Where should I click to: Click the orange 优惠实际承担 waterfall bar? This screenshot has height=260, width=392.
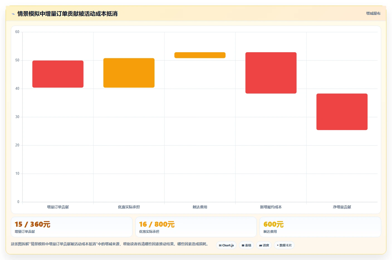pos(129,73)
